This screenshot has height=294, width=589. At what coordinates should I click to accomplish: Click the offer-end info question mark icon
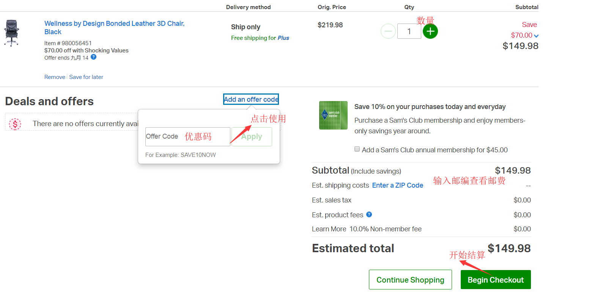93,57
